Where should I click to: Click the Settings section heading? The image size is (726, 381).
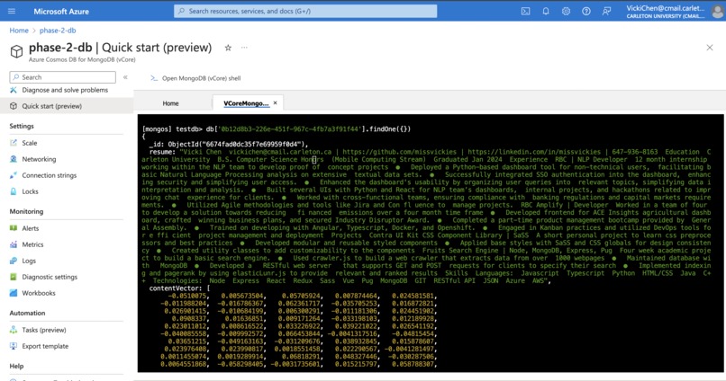tap(22, 126)
